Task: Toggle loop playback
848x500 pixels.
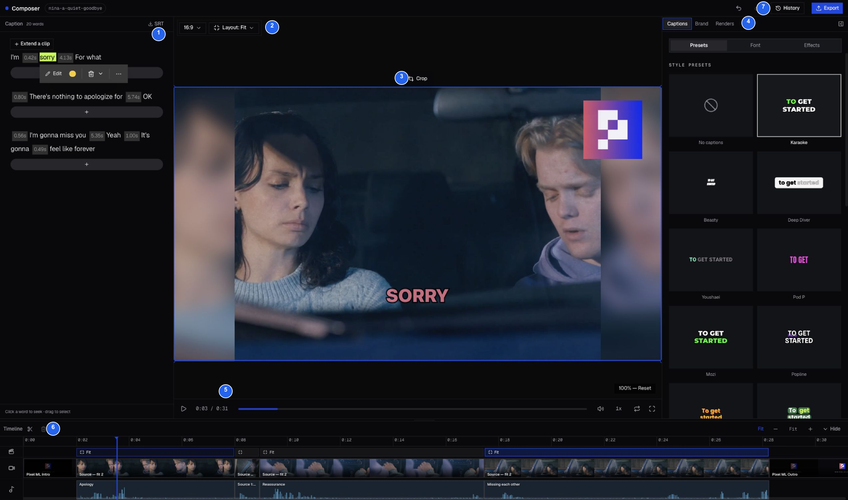Action: tap(637, 409)
